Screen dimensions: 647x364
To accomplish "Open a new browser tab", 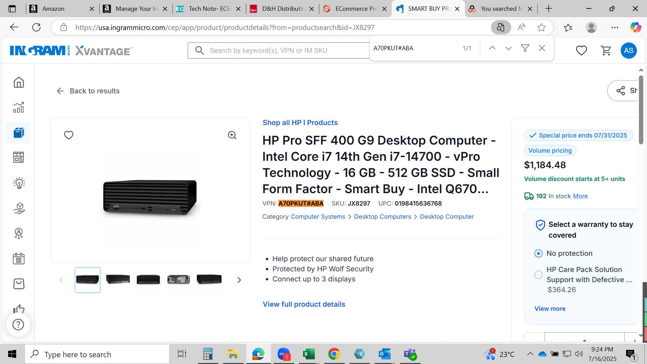I will pyautogui.click(x=549, y=9).
